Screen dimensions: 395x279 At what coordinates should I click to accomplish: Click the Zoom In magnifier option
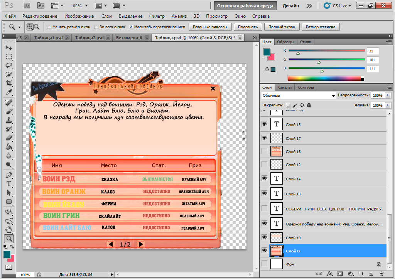30,27
